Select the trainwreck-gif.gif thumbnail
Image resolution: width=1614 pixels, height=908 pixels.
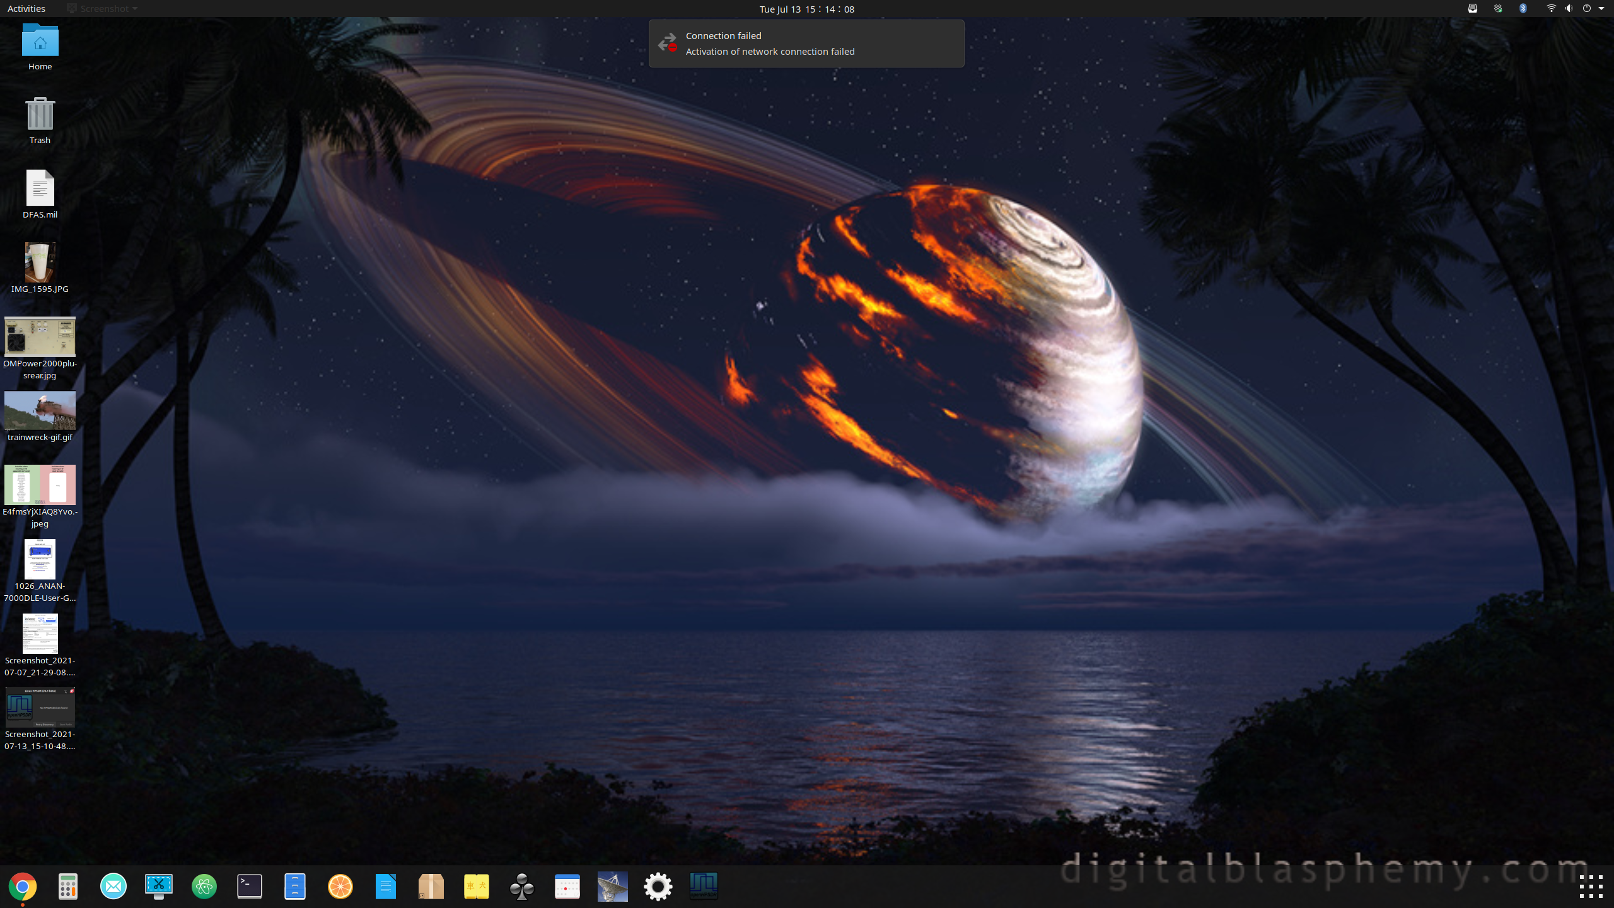(x=40, y=410)
